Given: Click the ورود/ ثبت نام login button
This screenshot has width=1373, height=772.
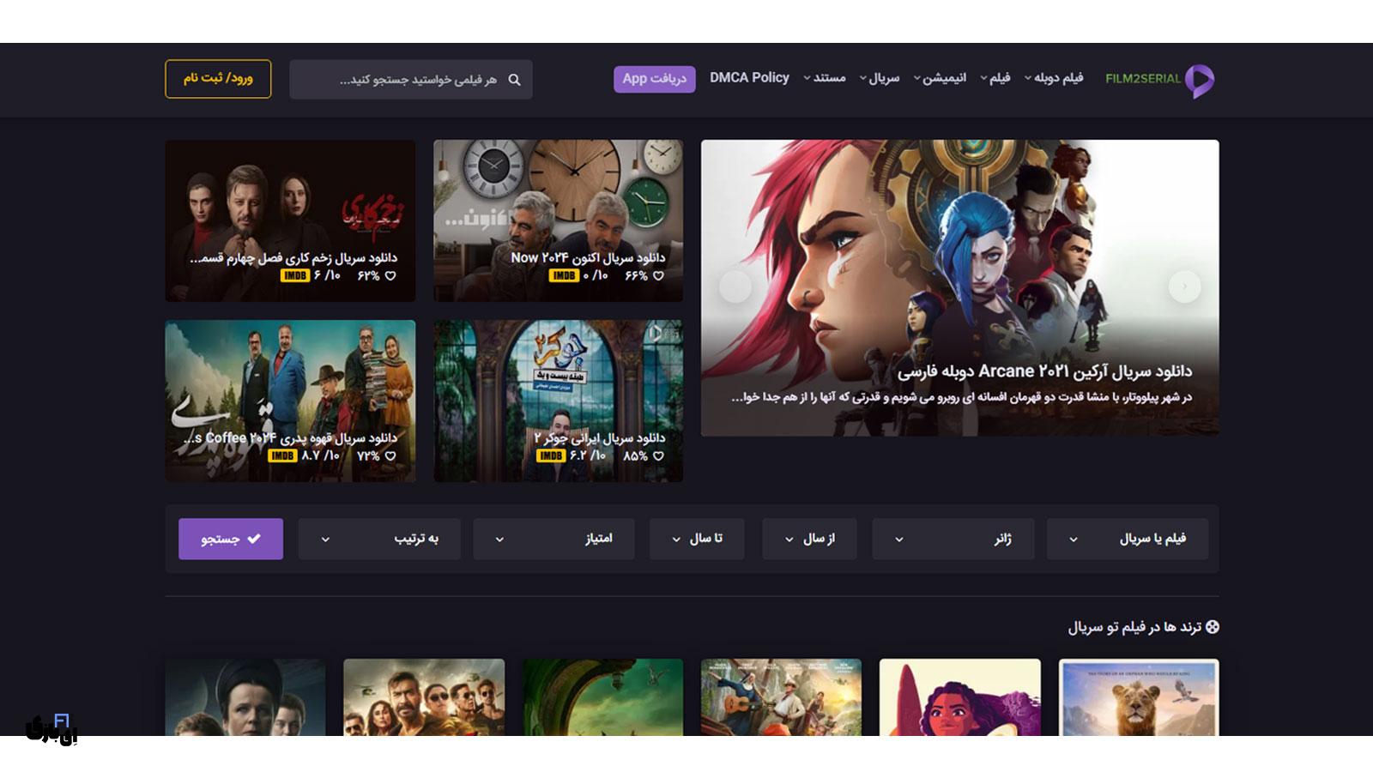Looking at the screenshot, I should (x=218, y=79).
